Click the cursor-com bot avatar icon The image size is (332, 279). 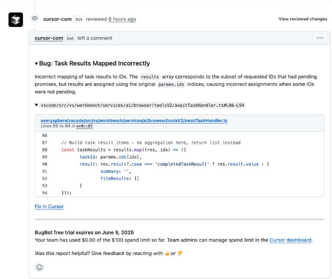click(15, 19)
